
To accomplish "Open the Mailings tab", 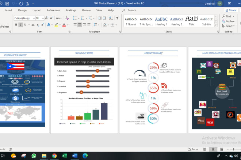I will click(x=71, y=10).
